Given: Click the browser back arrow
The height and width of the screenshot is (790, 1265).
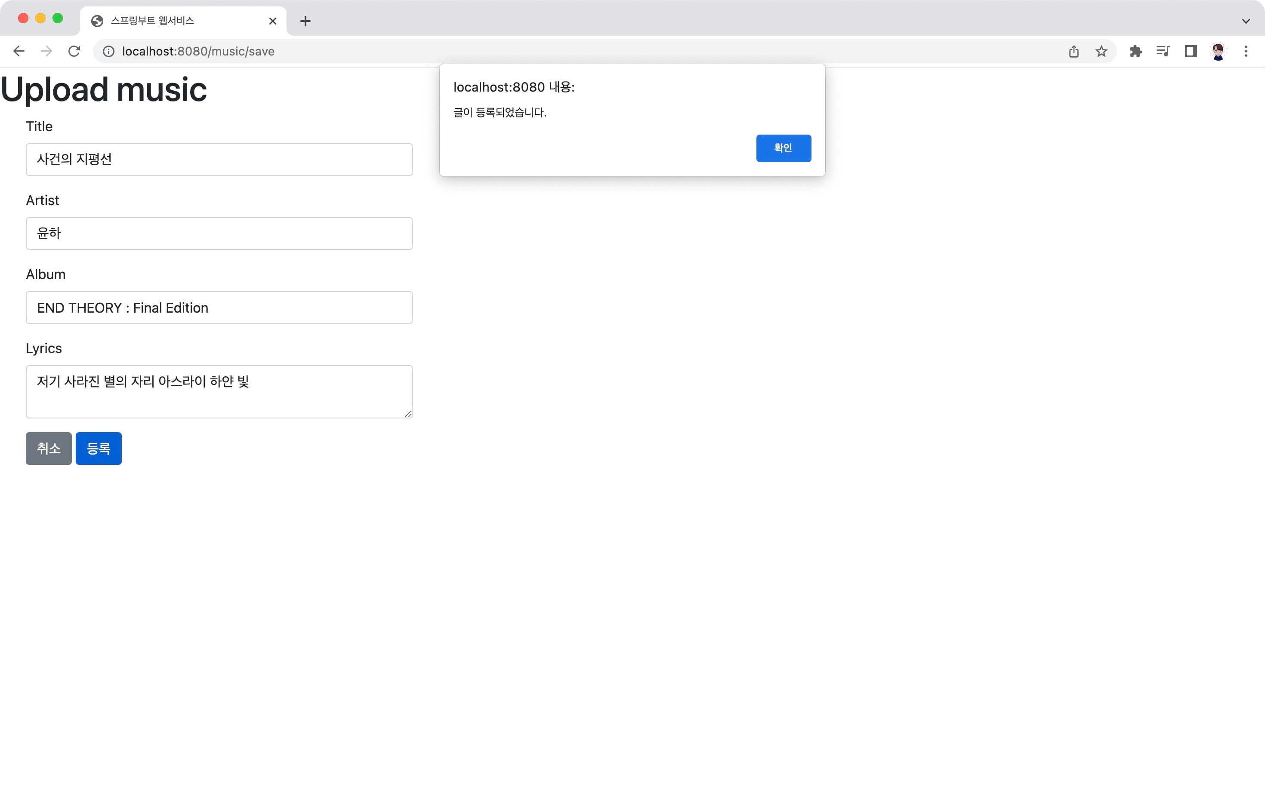Looking at the screenshot, I should point(19,51).
